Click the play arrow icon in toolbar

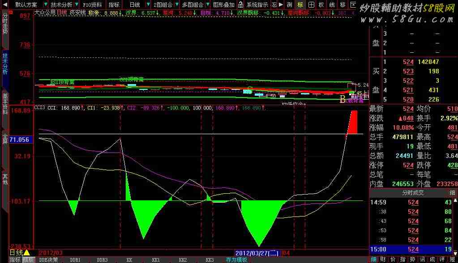click(281, 4)
